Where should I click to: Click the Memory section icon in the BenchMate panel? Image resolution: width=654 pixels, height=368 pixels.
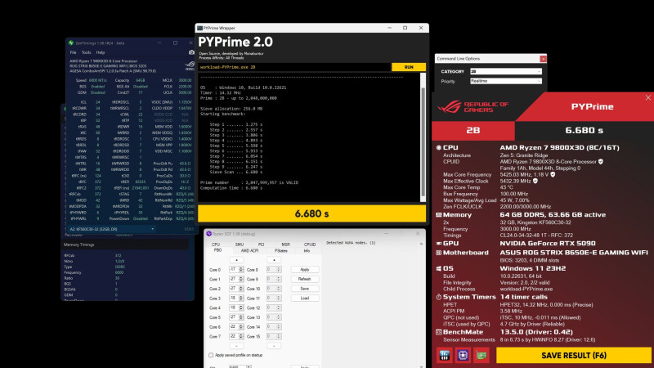(x=439, y=214)
